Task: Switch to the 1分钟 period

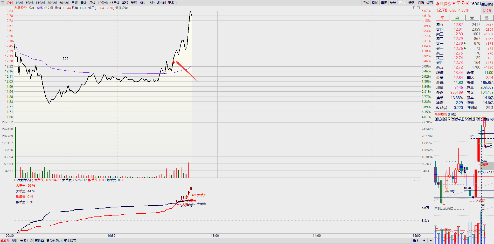Action: coord(19,3)
